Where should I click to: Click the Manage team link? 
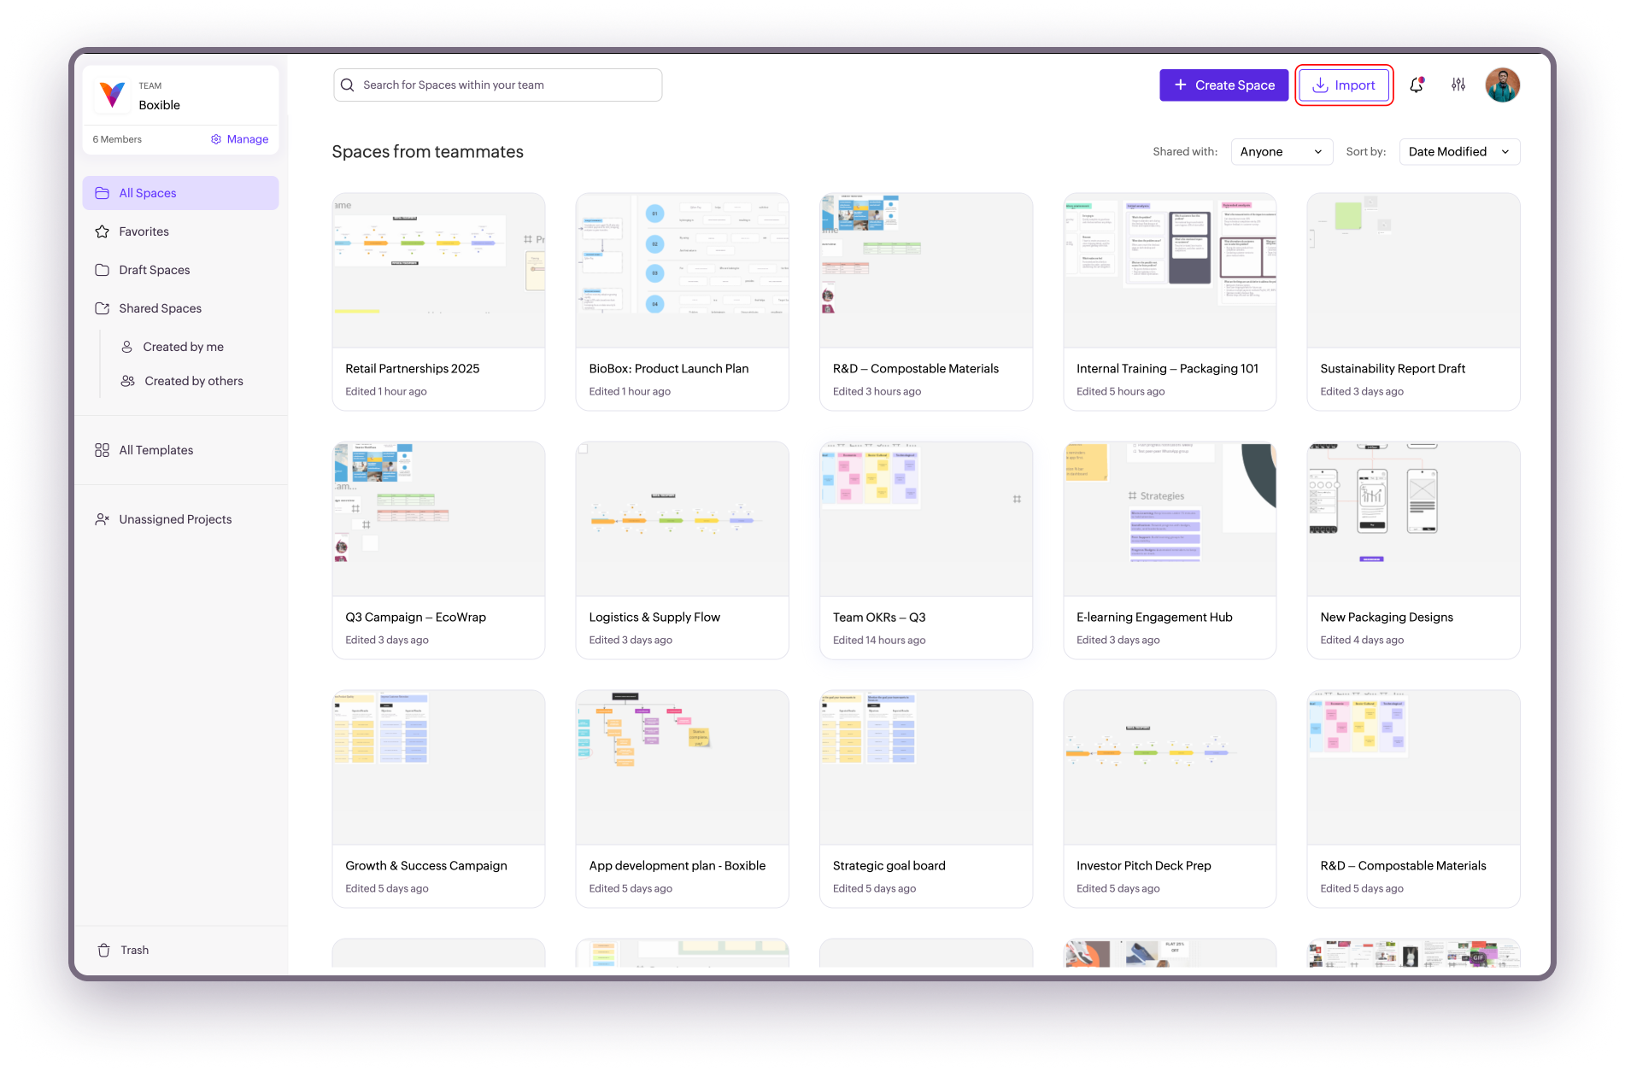(240, 139)
